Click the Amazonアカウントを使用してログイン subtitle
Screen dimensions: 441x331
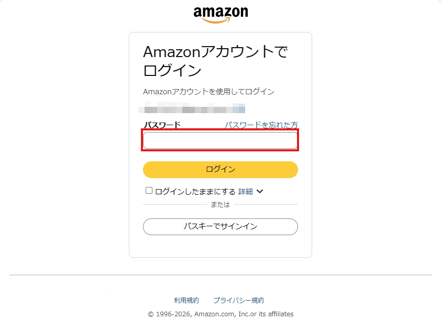coord(208,92)
